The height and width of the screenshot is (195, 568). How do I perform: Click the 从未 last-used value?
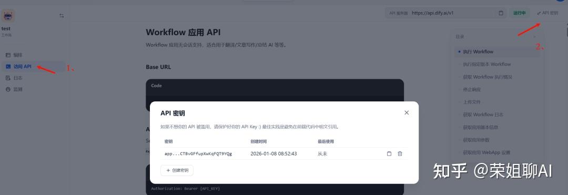(322, 154)
